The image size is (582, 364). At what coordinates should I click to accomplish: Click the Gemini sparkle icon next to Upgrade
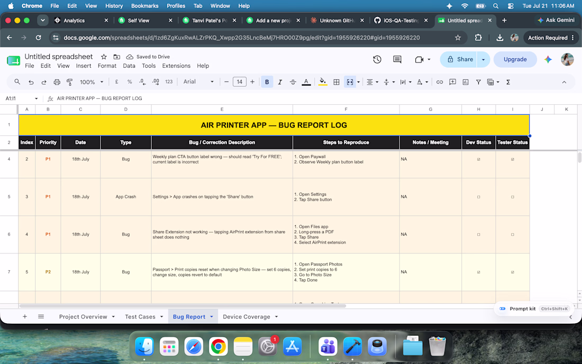click(x=548, y=59)
